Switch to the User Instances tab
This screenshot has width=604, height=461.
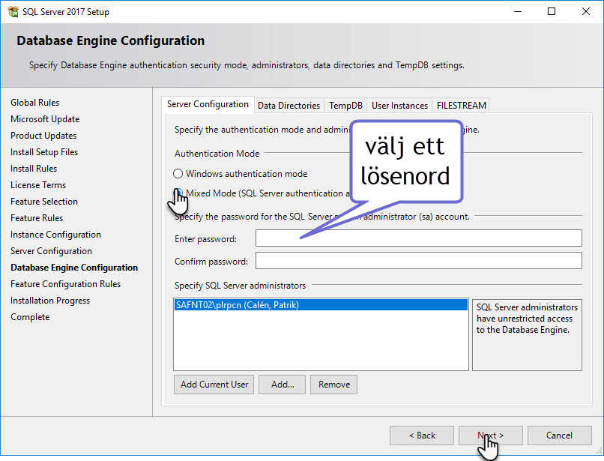(x=399, y=106)
